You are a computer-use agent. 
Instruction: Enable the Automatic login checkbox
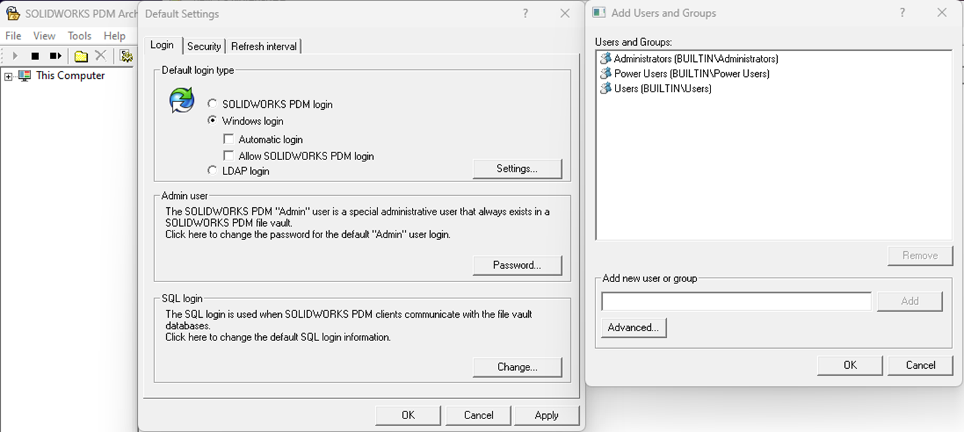tap(228, 139)
